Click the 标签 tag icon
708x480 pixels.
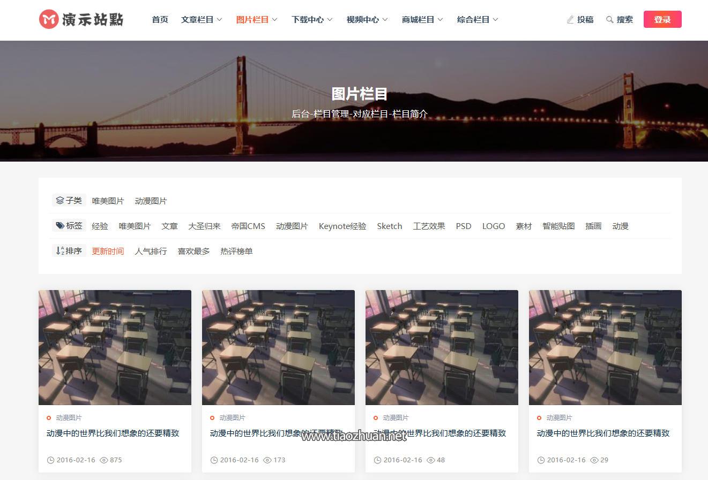[x=59, y=226]
